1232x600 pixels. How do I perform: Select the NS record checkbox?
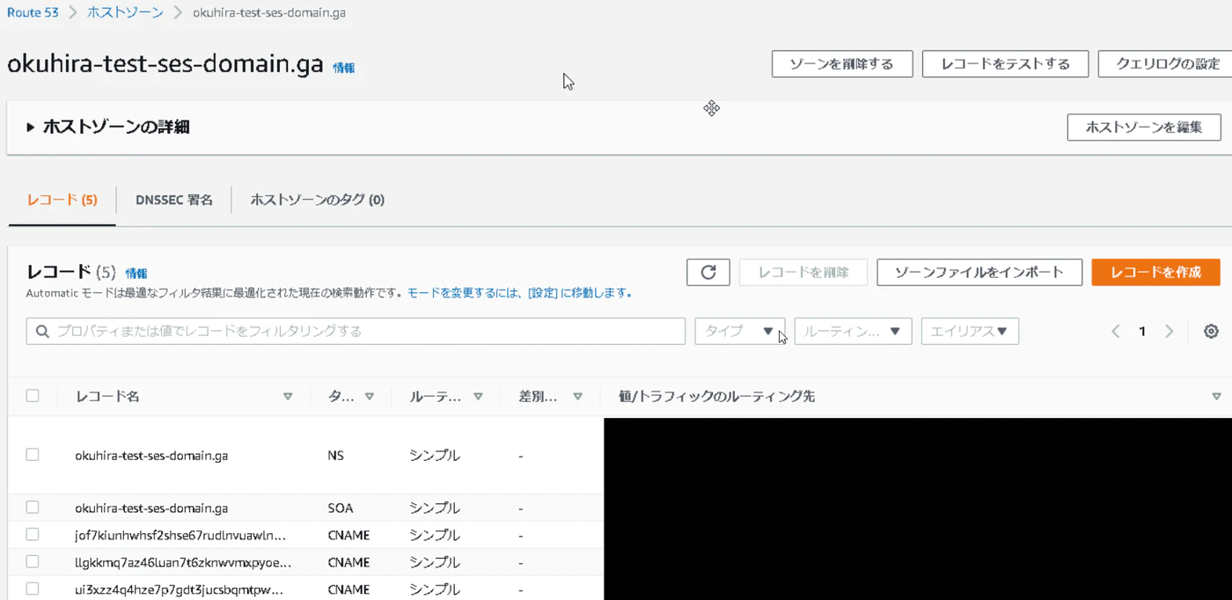coord(33,455)
